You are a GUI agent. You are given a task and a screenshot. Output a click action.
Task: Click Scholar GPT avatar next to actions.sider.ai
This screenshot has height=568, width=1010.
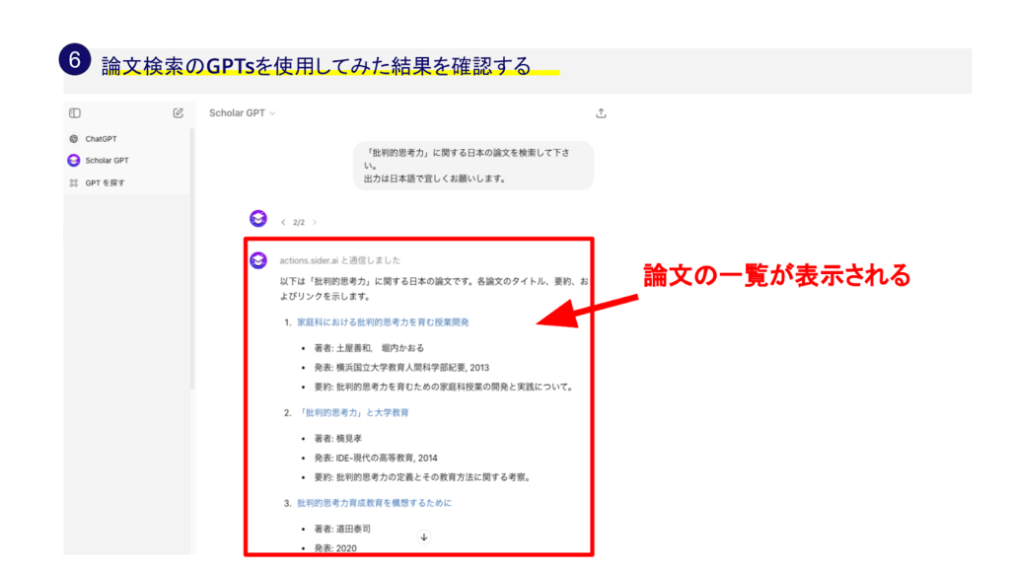click(x=258, y=260)
